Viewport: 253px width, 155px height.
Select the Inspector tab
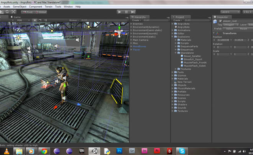[222, 17]
